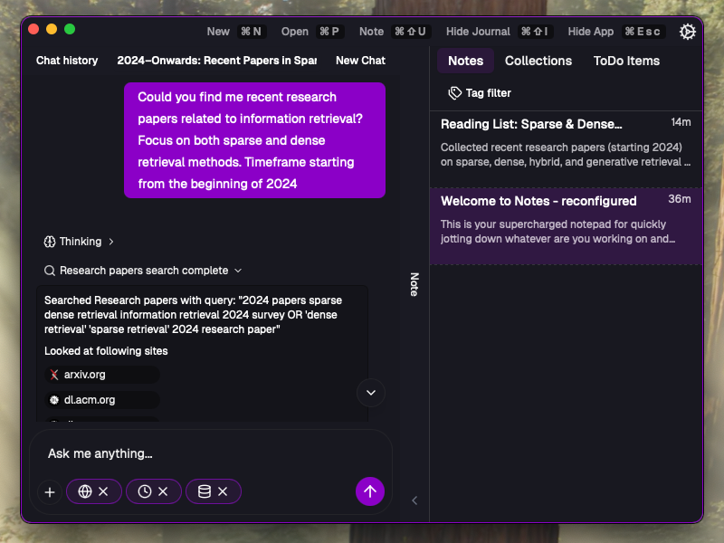
Task: Click Hide App in the toolbar
Action: (591, 32)
